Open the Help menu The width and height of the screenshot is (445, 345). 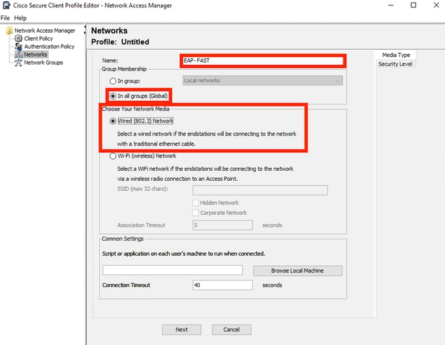(x=21, y=18)
